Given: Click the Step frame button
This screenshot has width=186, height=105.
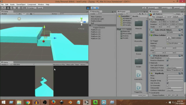Looking at the screenshot, I should pyautogui.click(x=97, y=8).
